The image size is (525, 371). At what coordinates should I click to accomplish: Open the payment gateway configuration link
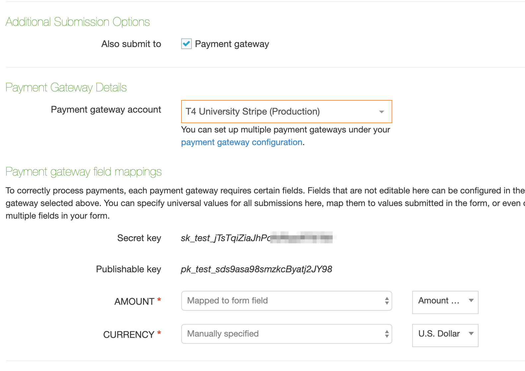click(x=242, y=142)
